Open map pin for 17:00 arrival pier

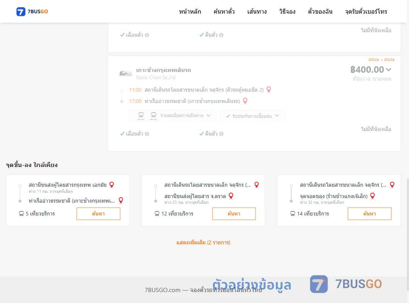coord(245,101)
